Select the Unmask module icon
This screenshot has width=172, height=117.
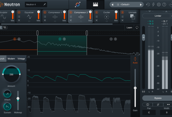[x=133, y=17]
